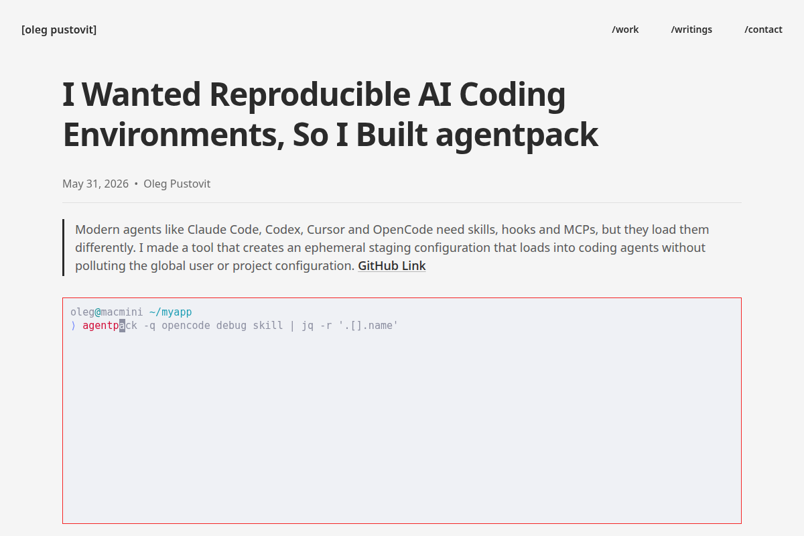
Task: Go to the /work page
Action: (x=625, y=29)
